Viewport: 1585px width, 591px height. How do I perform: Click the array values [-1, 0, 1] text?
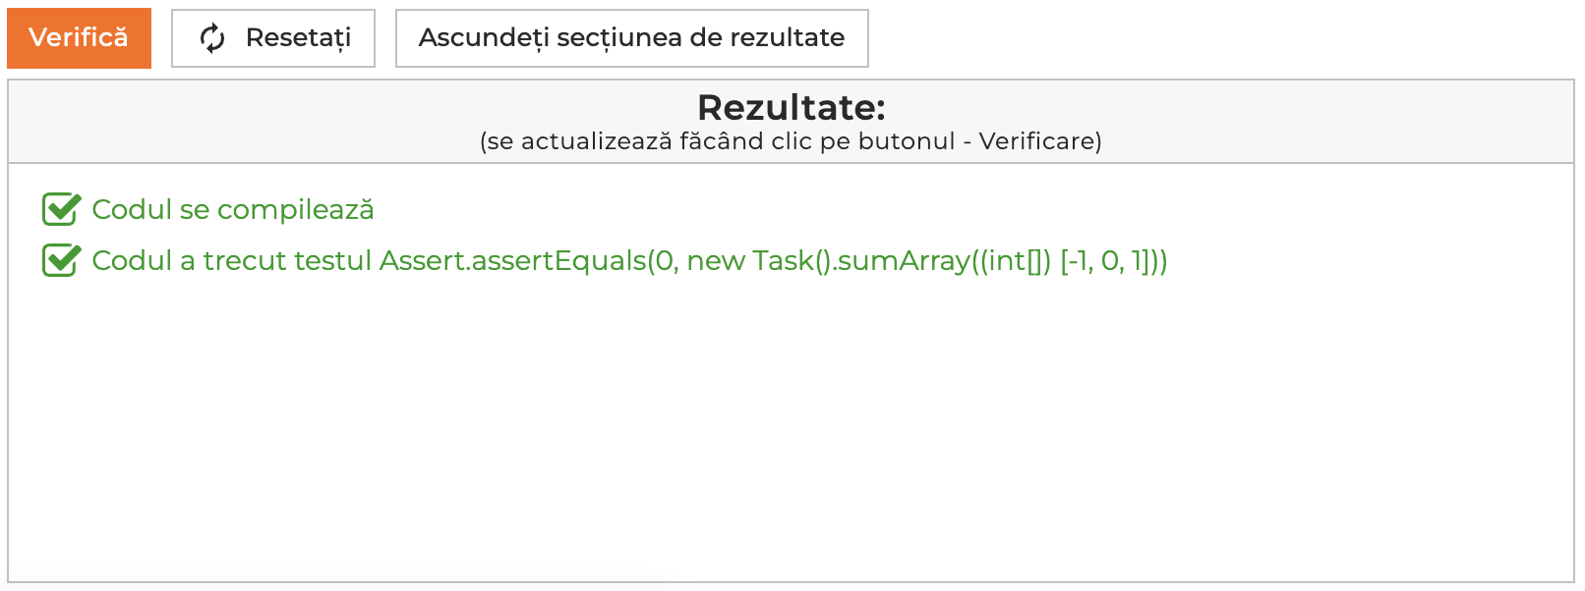1110,261
